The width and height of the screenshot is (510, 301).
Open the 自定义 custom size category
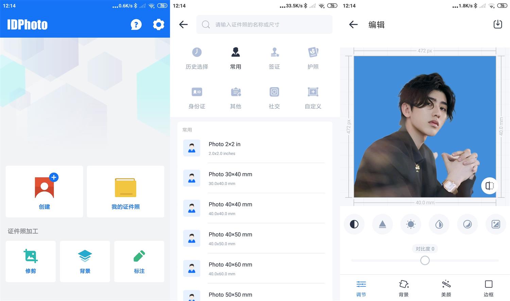(x=312, y=98)
